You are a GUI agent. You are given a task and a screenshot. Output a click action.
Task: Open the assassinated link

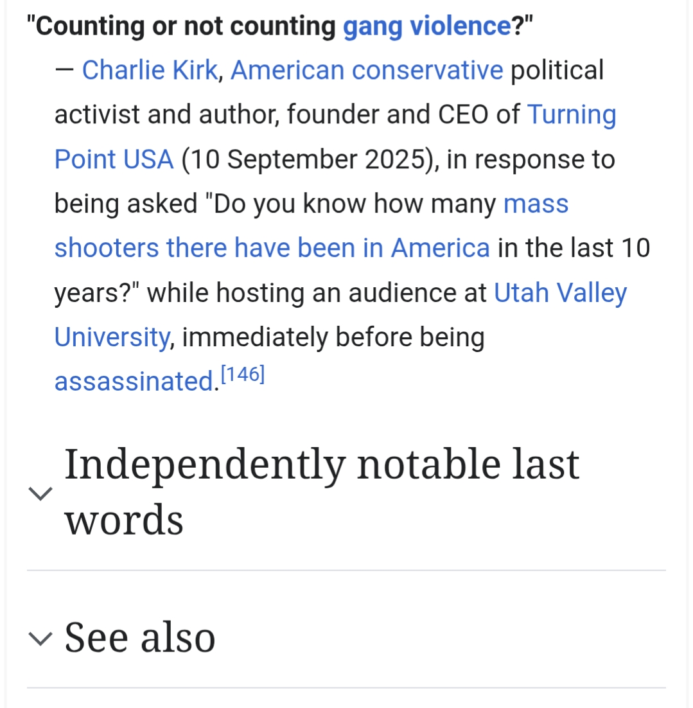coord(134,381)
